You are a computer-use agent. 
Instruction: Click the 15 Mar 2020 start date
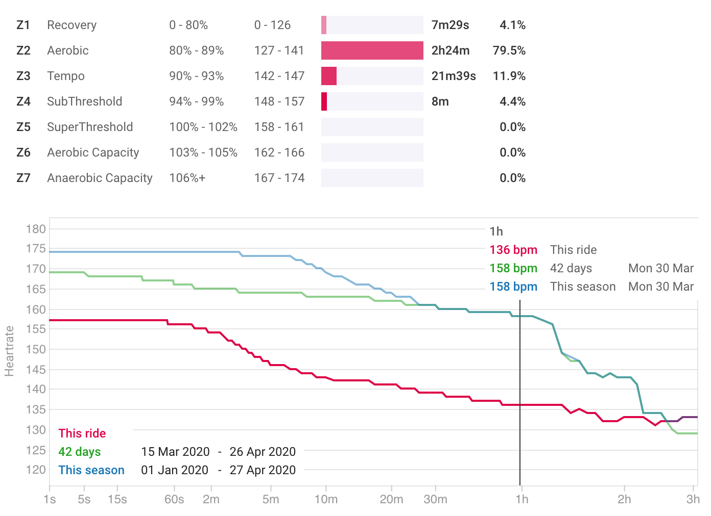175,452
